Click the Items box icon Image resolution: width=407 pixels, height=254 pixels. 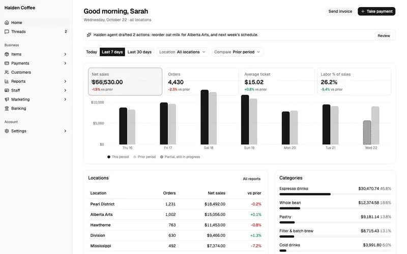coord(7,54)
